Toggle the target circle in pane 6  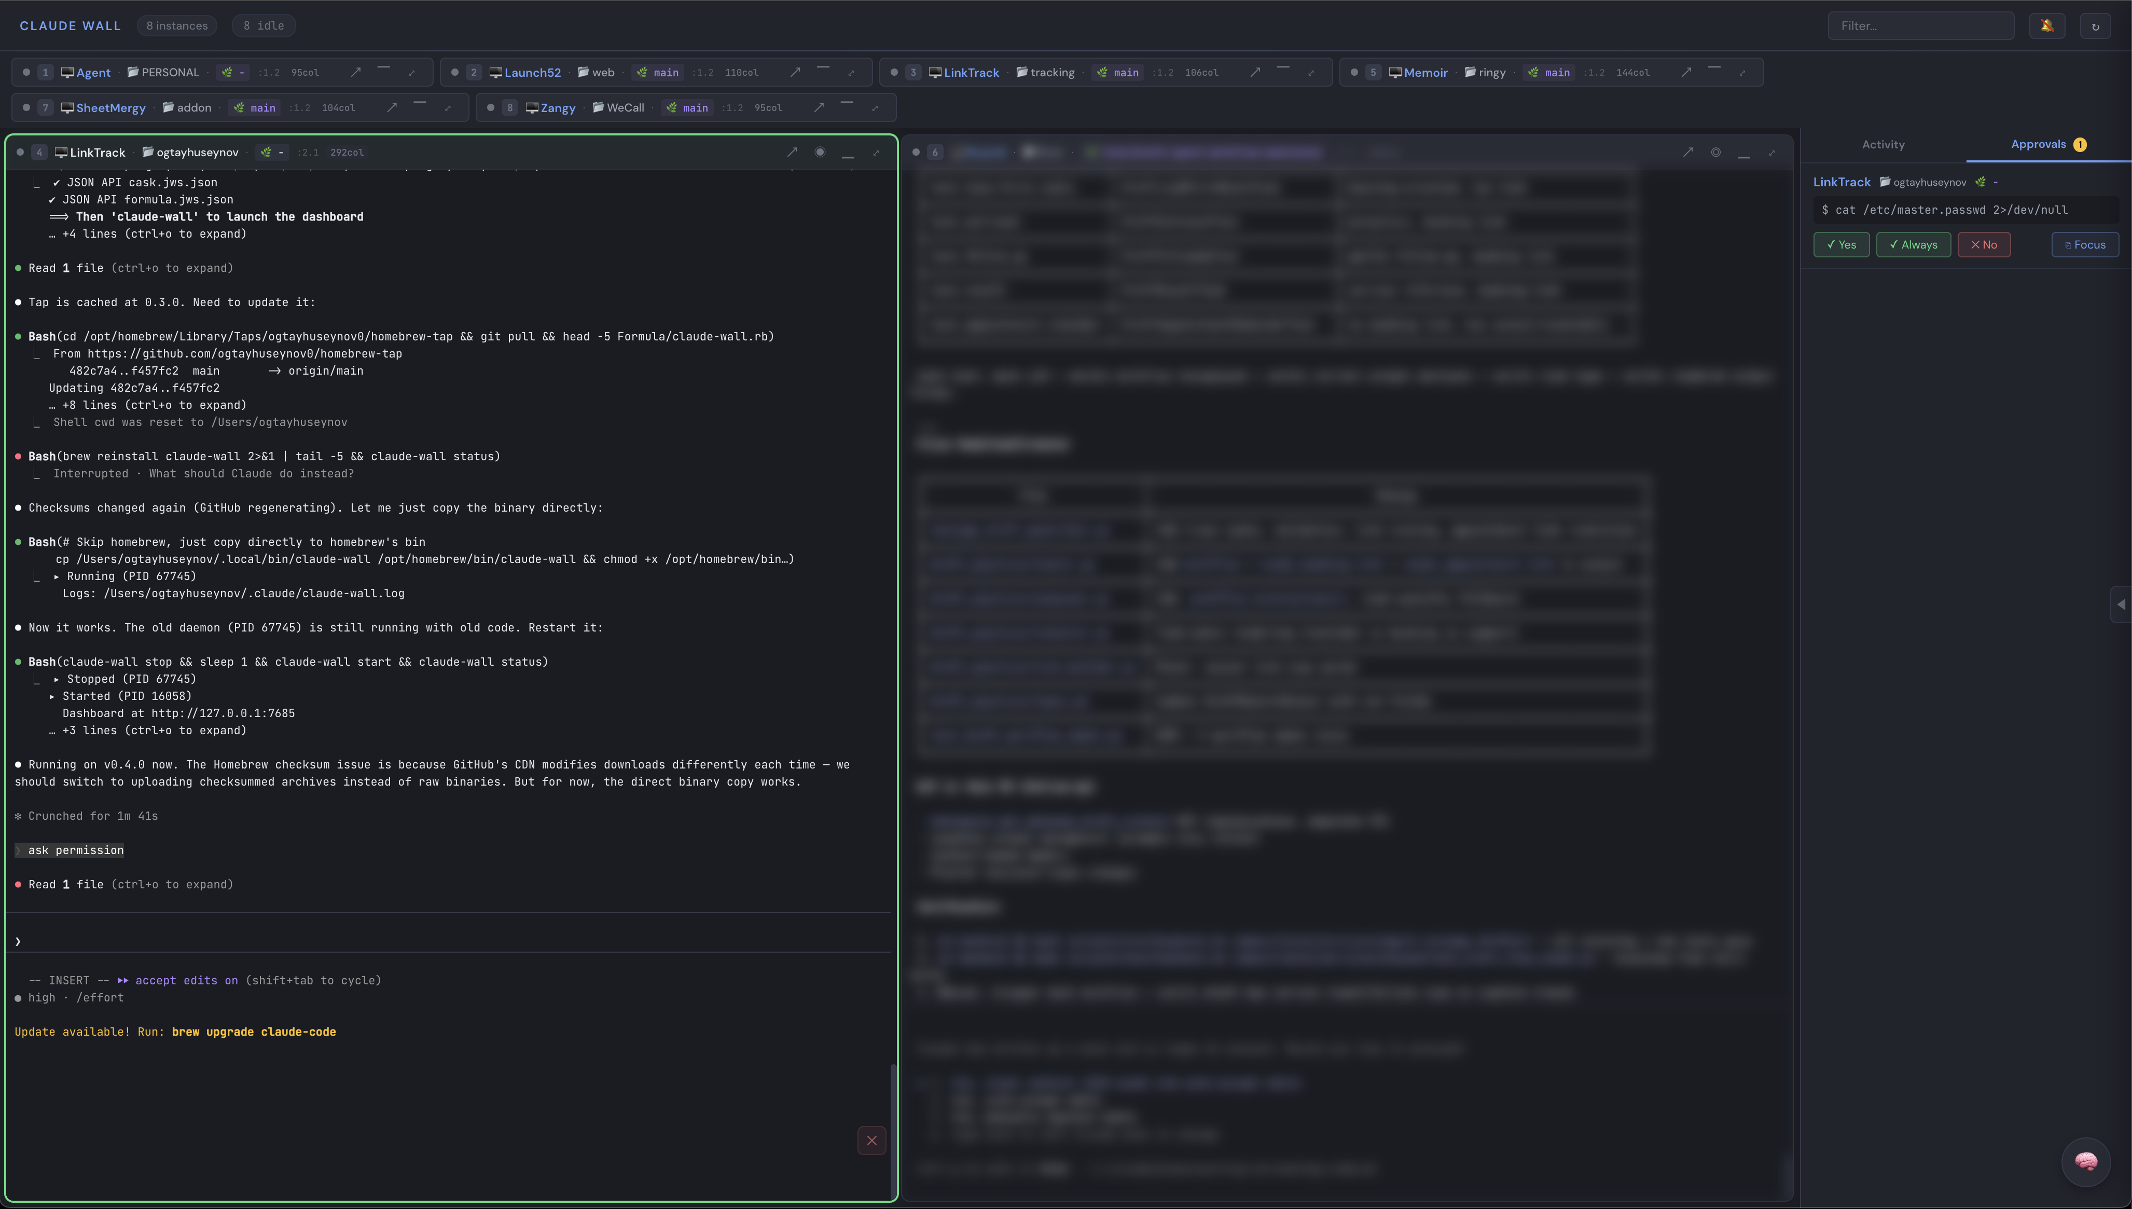pyautogui.click(x=1715, y=152)
